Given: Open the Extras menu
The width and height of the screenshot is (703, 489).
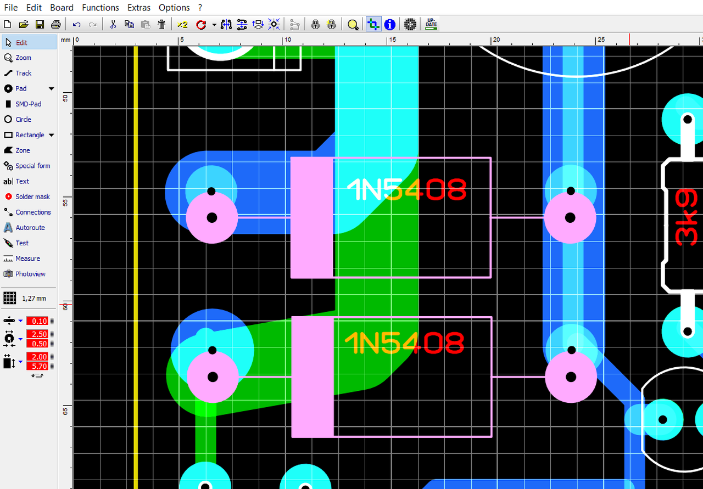Looking at the screenshot, I should (139, 8).
